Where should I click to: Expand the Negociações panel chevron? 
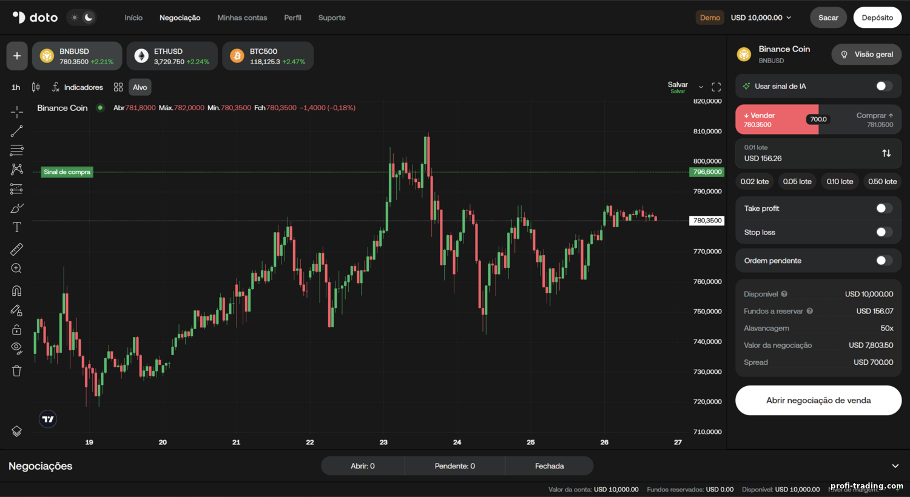click(x=895, y=466)
